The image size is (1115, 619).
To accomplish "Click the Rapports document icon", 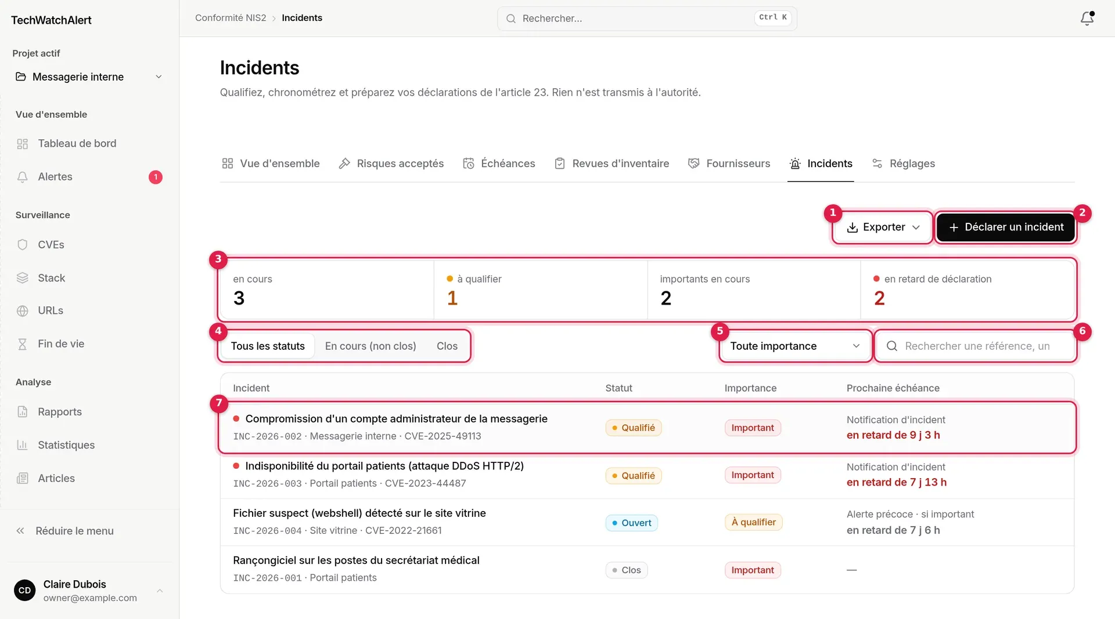I will tap(23, 412).
